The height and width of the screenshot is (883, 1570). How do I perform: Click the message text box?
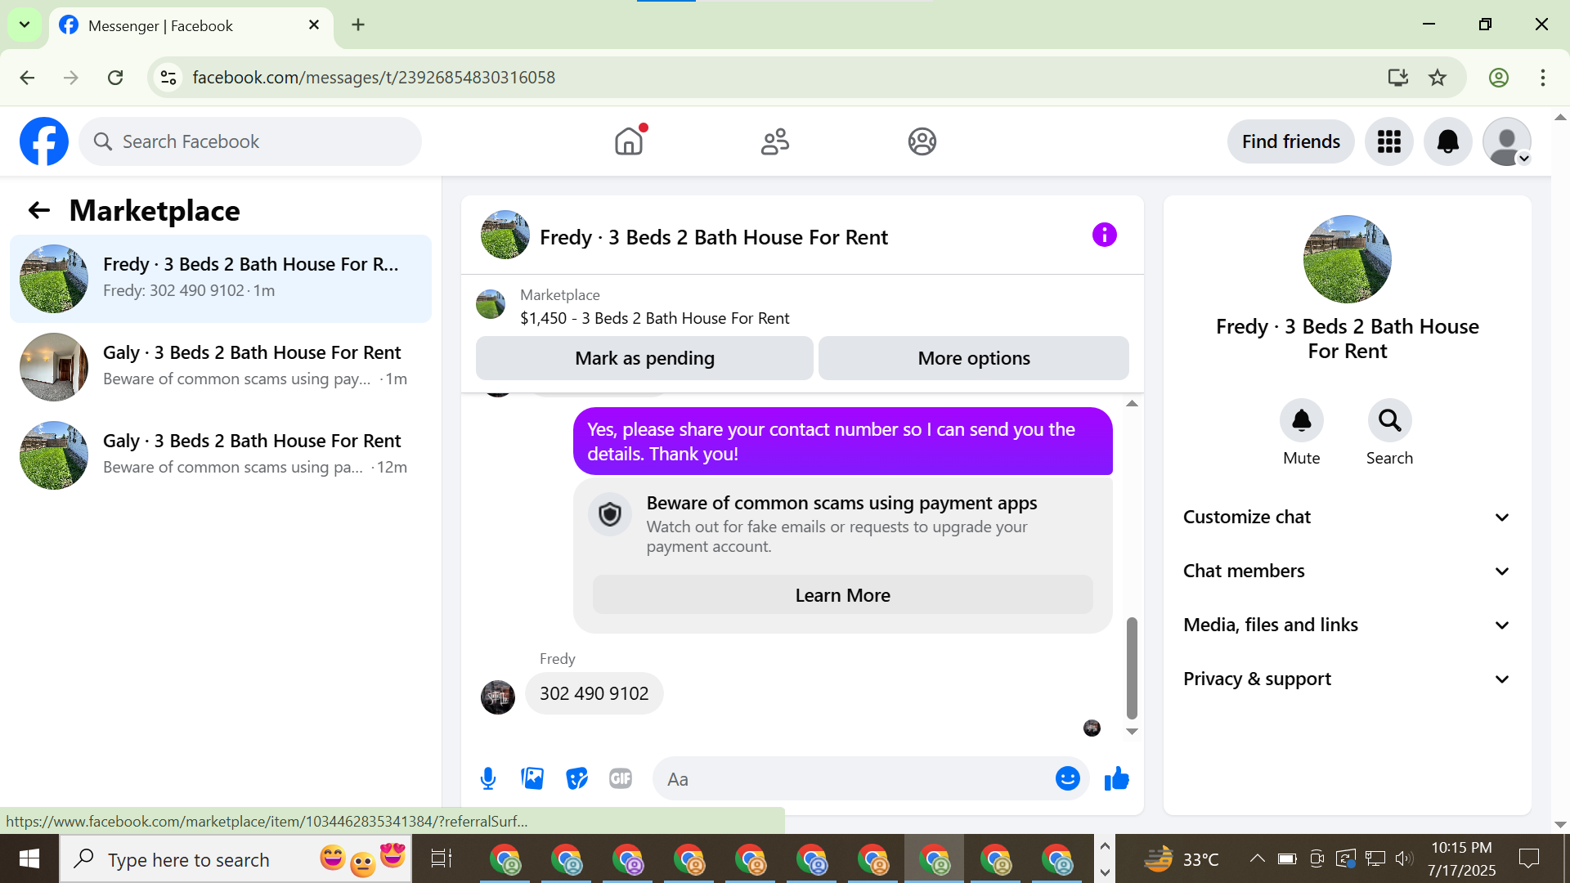855,778
